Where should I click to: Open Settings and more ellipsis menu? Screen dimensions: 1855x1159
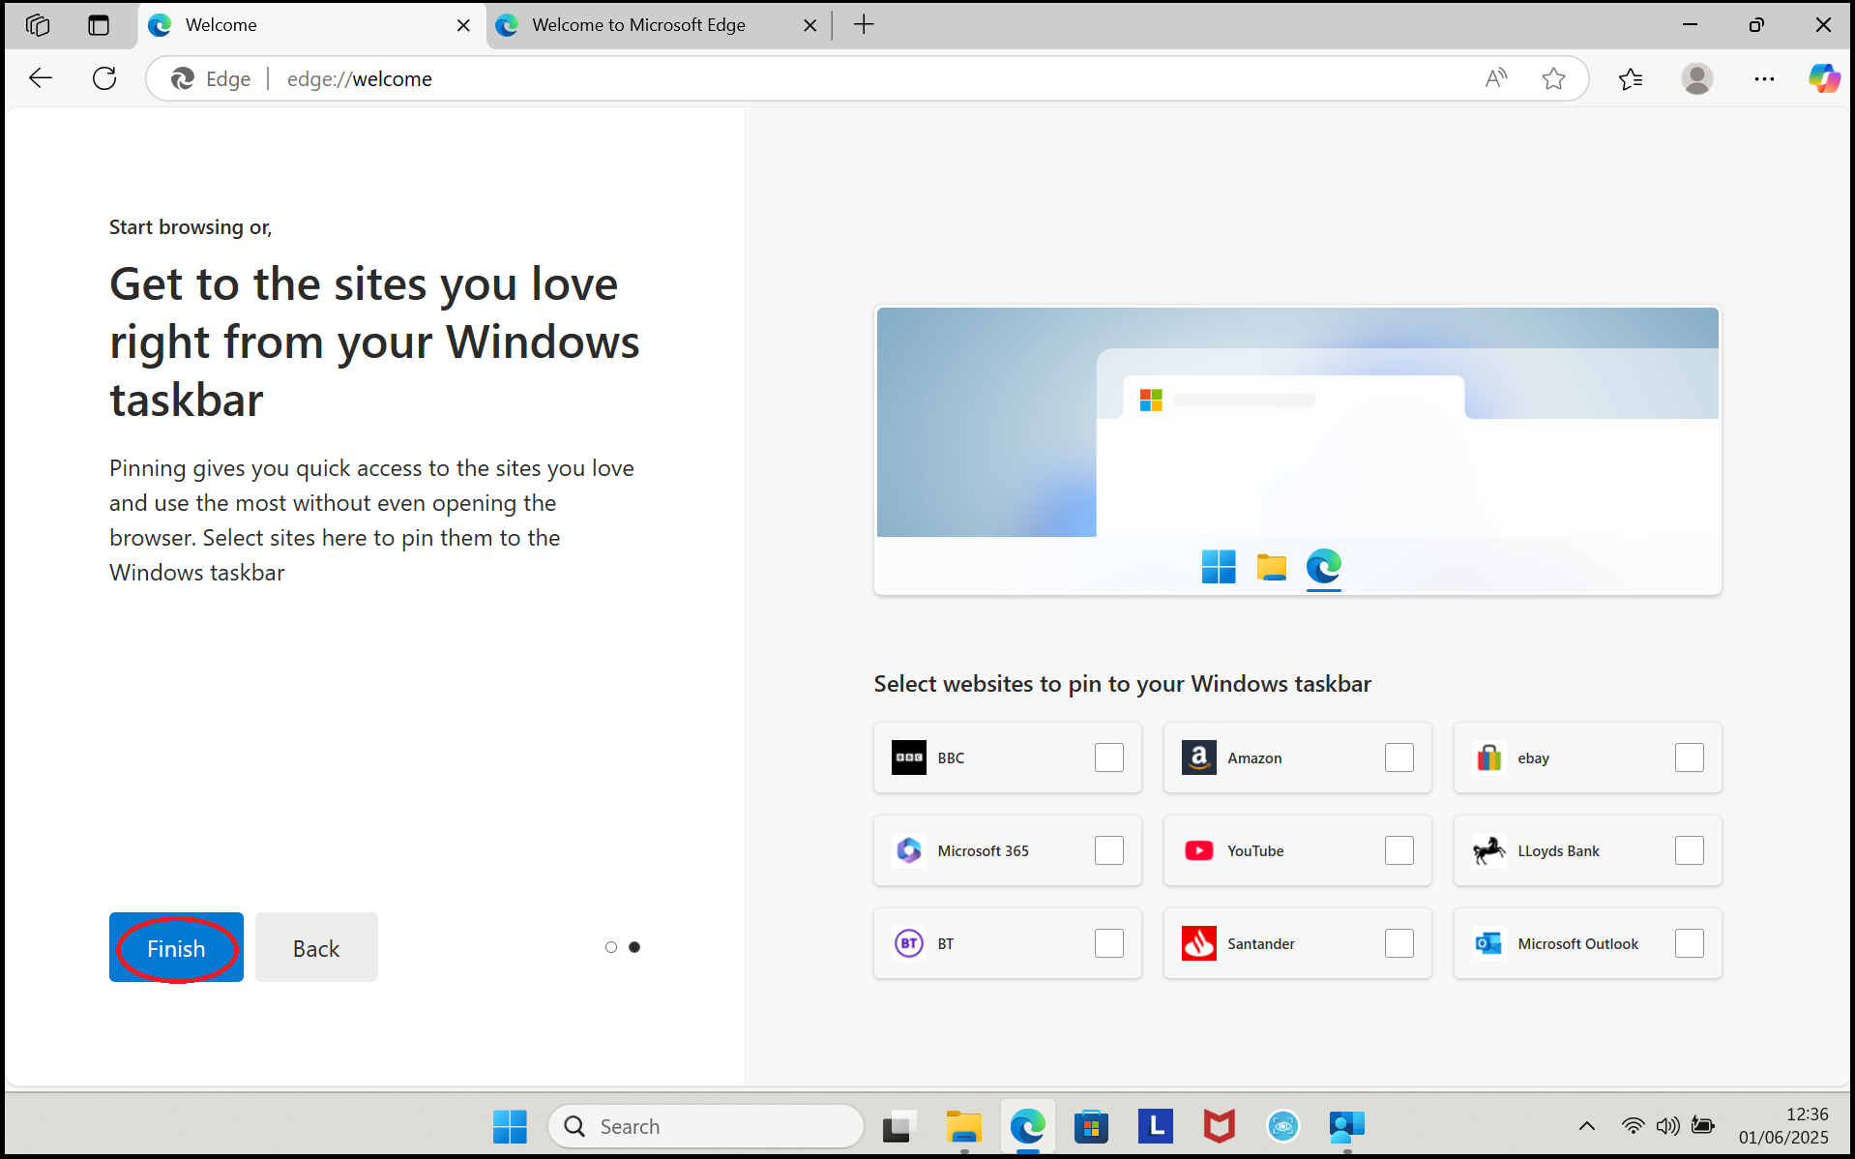pos(1764,78)
